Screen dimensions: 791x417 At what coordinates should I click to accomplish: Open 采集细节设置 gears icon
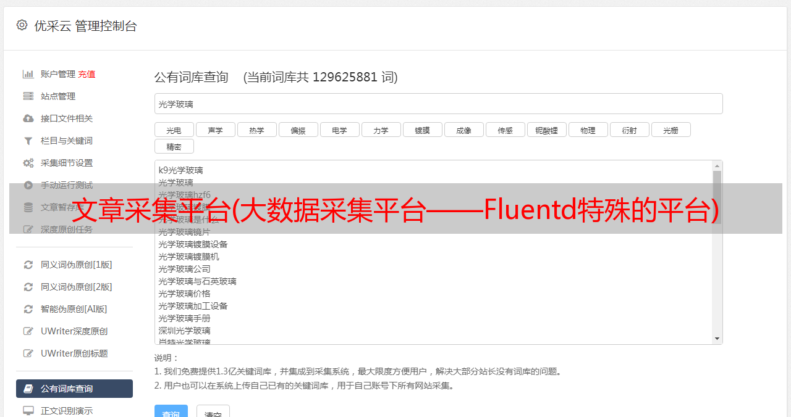tap(28, 163)
